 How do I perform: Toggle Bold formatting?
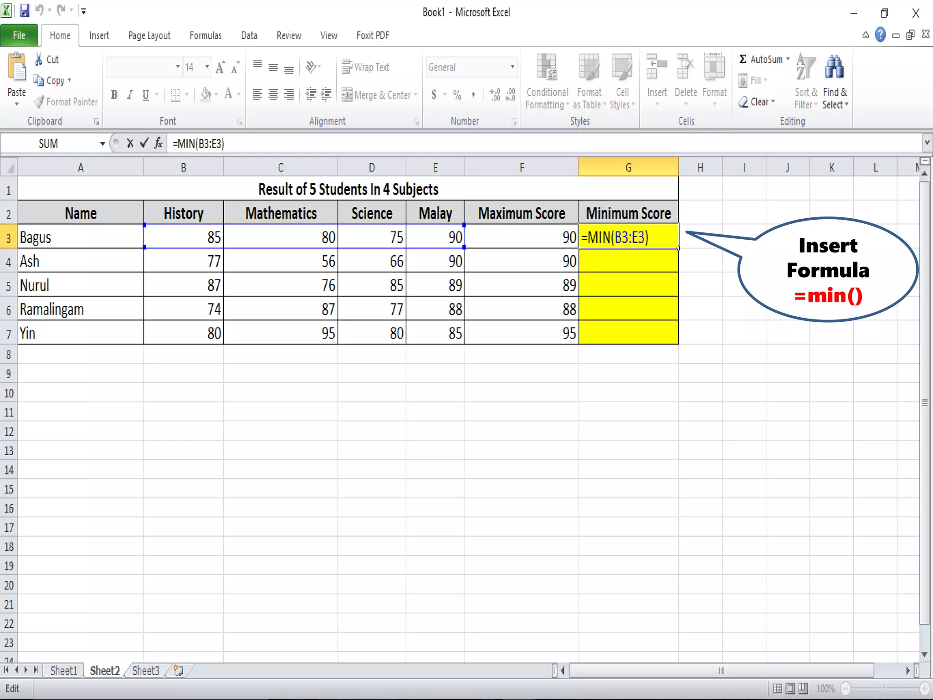coord(114,95)
